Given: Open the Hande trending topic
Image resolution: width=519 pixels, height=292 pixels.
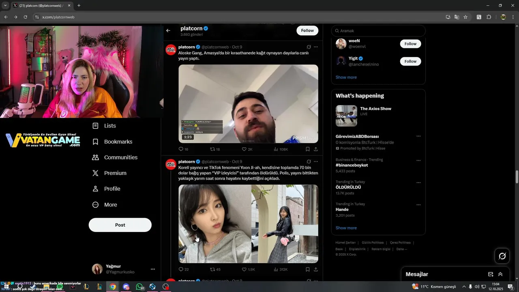Looking at the screenshot, I should 342,210.
